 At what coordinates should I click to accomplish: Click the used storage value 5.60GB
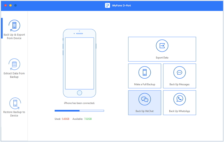[x=65, y=119]
